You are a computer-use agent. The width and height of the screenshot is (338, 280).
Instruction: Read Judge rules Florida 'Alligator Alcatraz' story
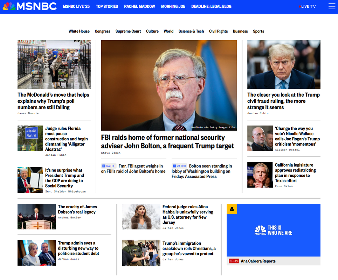(x=67, y=139)
